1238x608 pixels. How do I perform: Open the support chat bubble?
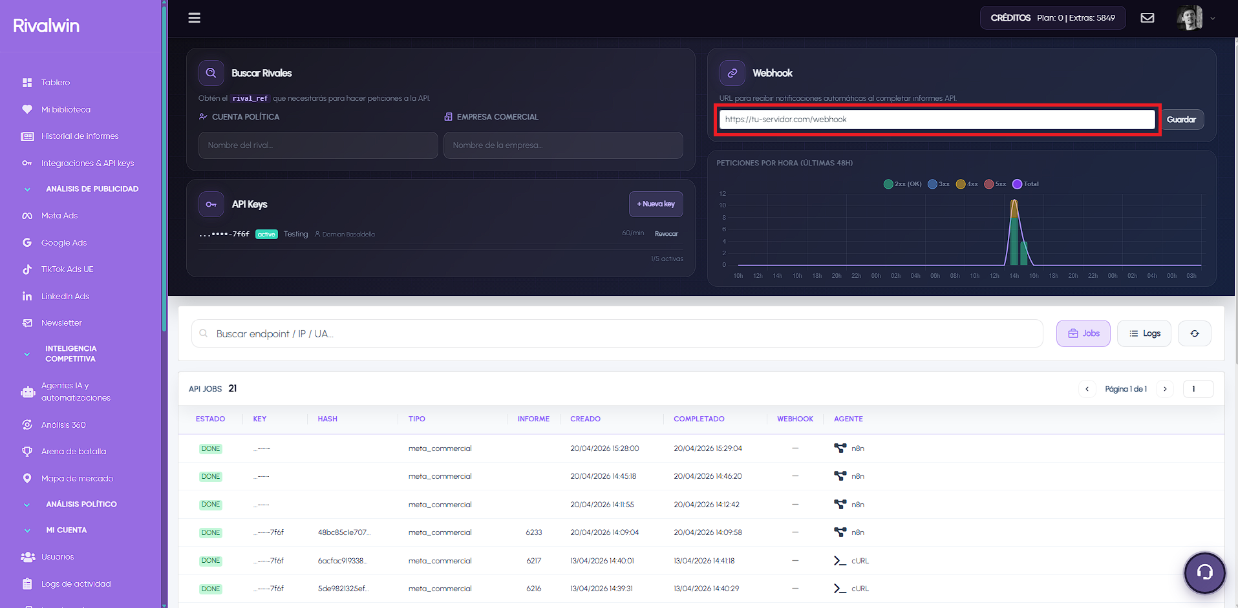coord(1204,572)
